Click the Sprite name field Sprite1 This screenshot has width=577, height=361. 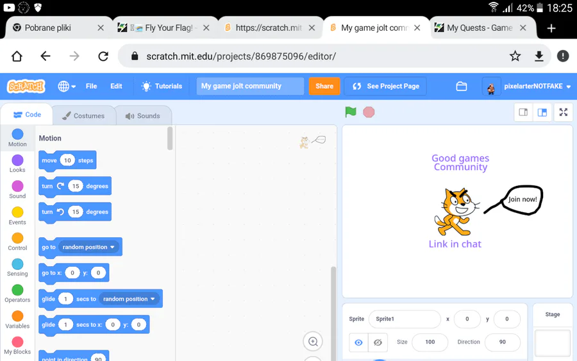405,319
